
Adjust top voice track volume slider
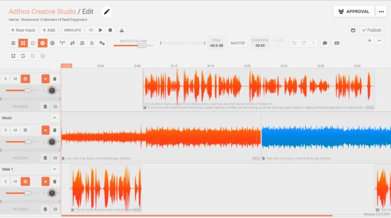click(x=27, y=90)
